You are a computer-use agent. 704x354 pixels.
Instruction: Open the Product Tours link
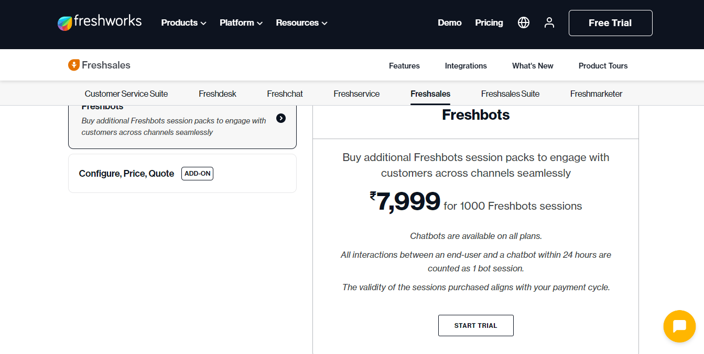603,66
